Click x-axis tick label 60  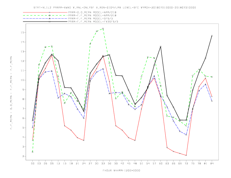point(161,163)
